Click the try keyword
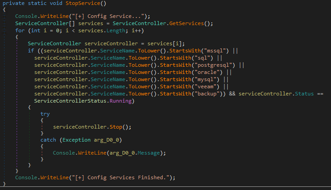 tap(45, 114)
